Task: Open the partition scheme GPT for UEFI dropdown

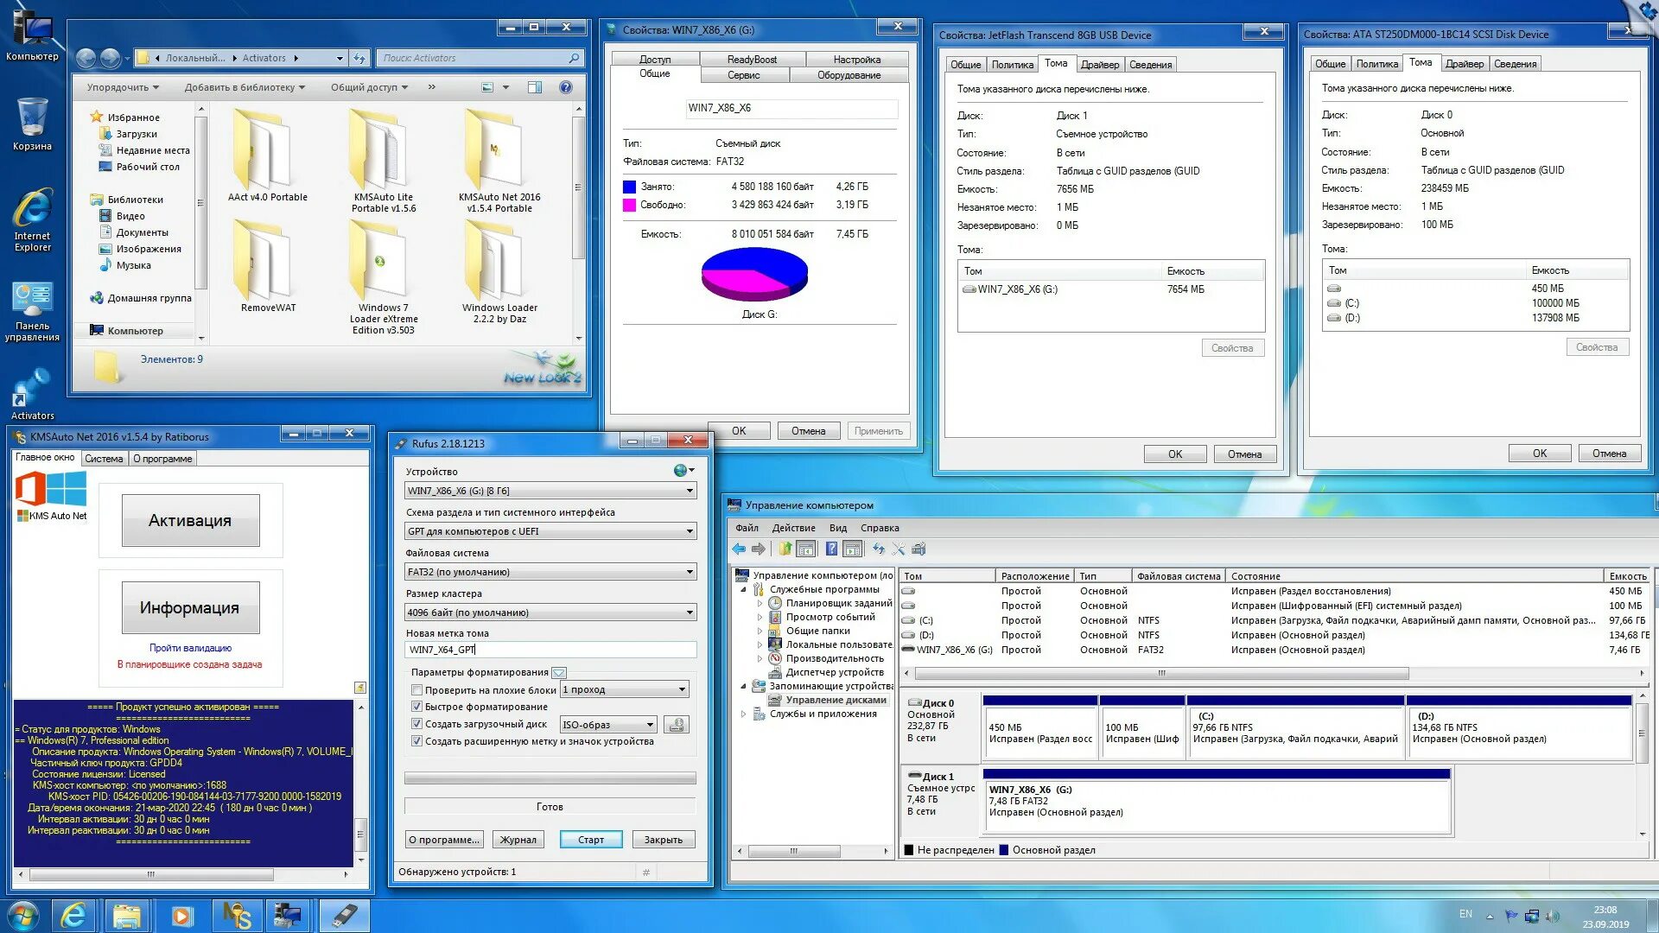Action: tap(550, 531)
